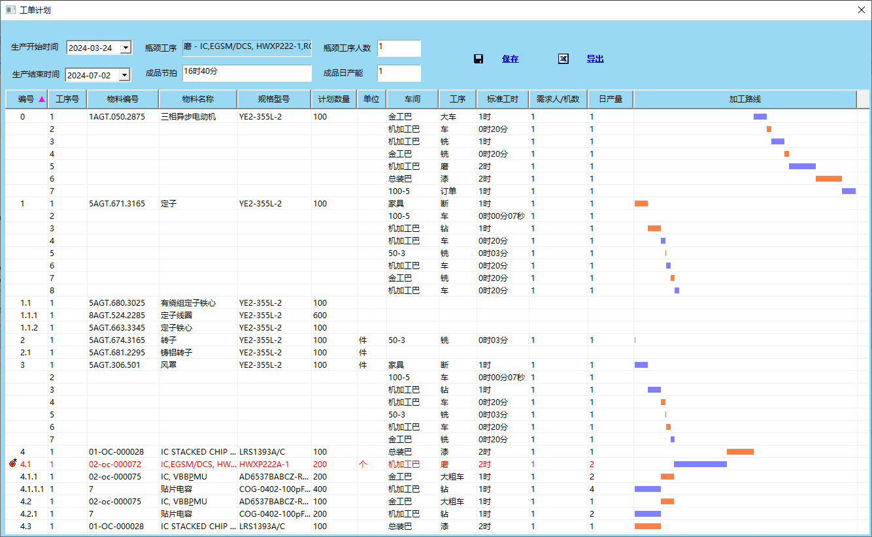The height and width of the screenshot is (537, 872).
Task: Select cell 5AGT.306.501
Action: point(123,365)
